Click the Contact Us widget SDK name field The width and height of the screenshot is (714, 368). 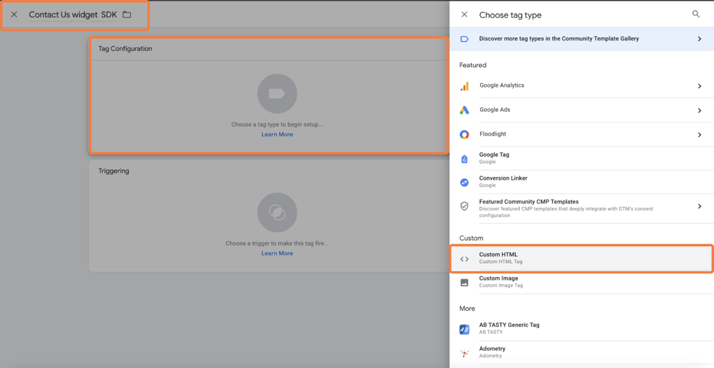(x=72, y=15)
